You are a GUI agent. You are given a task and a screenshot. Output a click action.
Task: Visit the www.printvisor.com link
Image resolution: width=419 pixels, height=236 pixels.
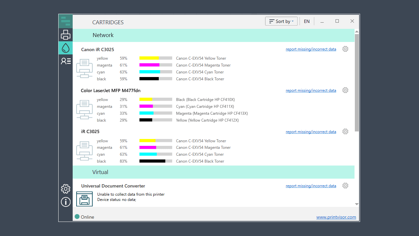pyautogui.click(x=336, y=217)
